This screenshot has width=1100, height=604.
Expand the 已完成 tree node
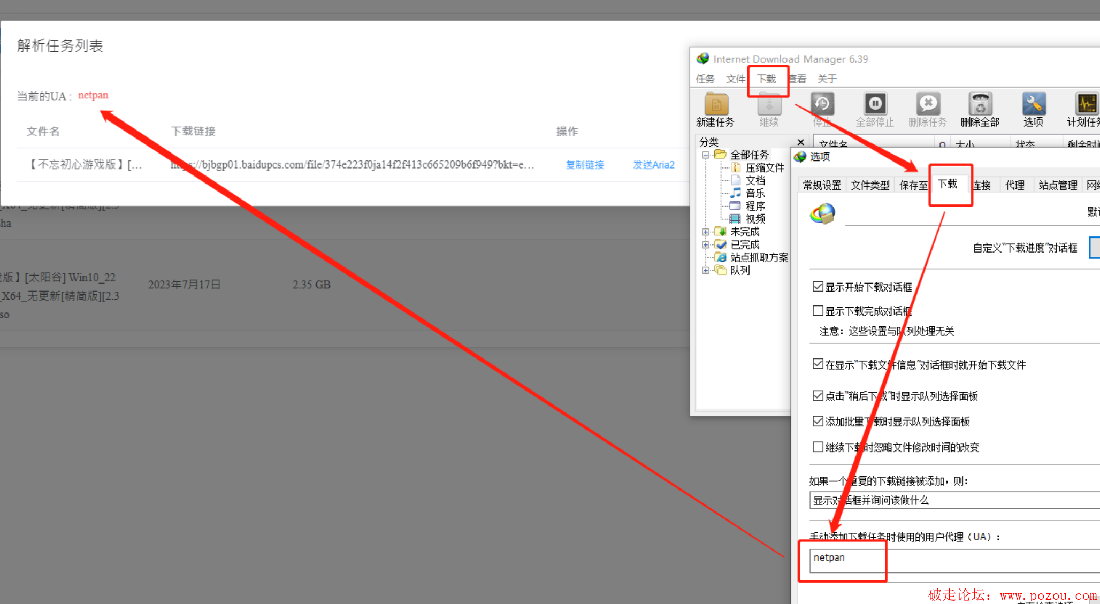[x=706, y=245]
